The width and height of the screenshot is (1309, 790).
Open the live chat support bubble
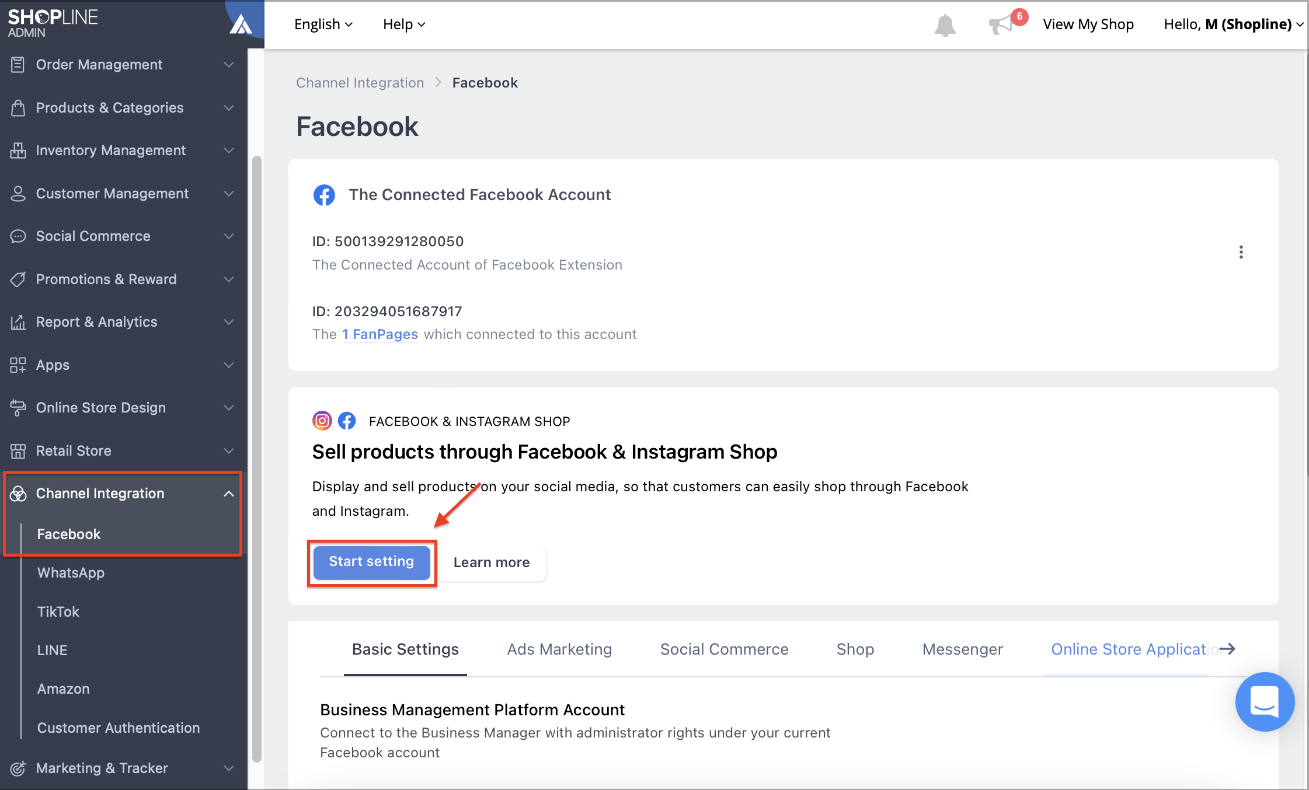click(1265, 701)
